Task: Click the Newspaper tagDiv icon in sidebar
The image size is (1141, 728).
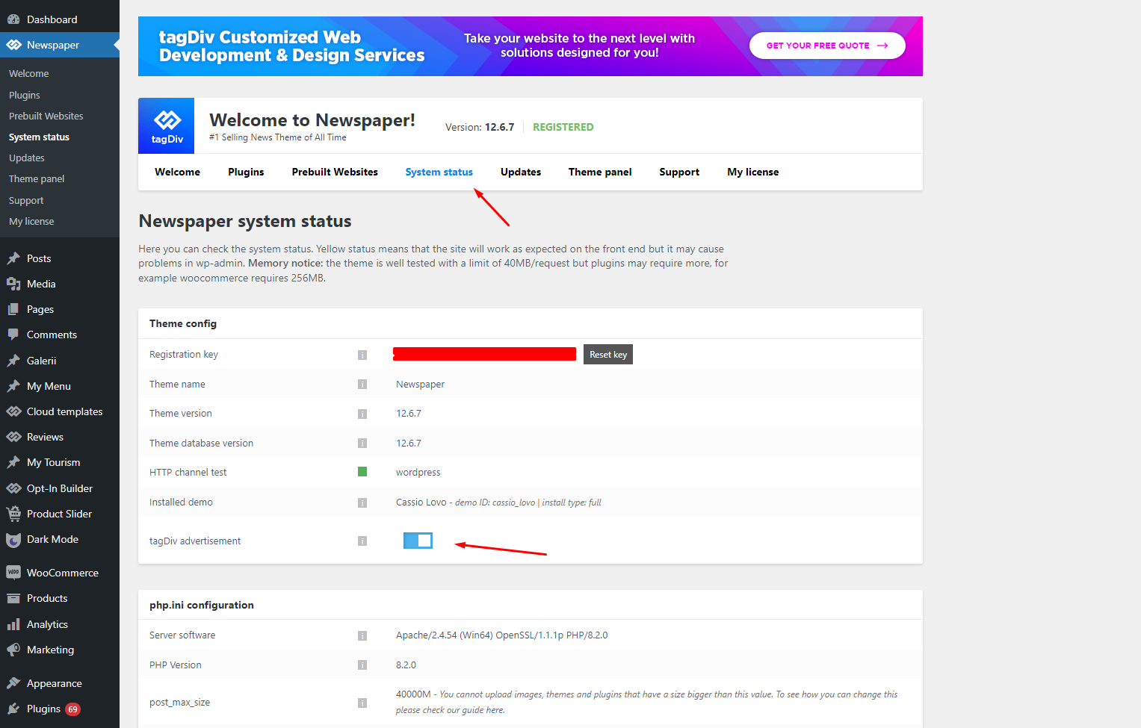Action: point(13,45)
